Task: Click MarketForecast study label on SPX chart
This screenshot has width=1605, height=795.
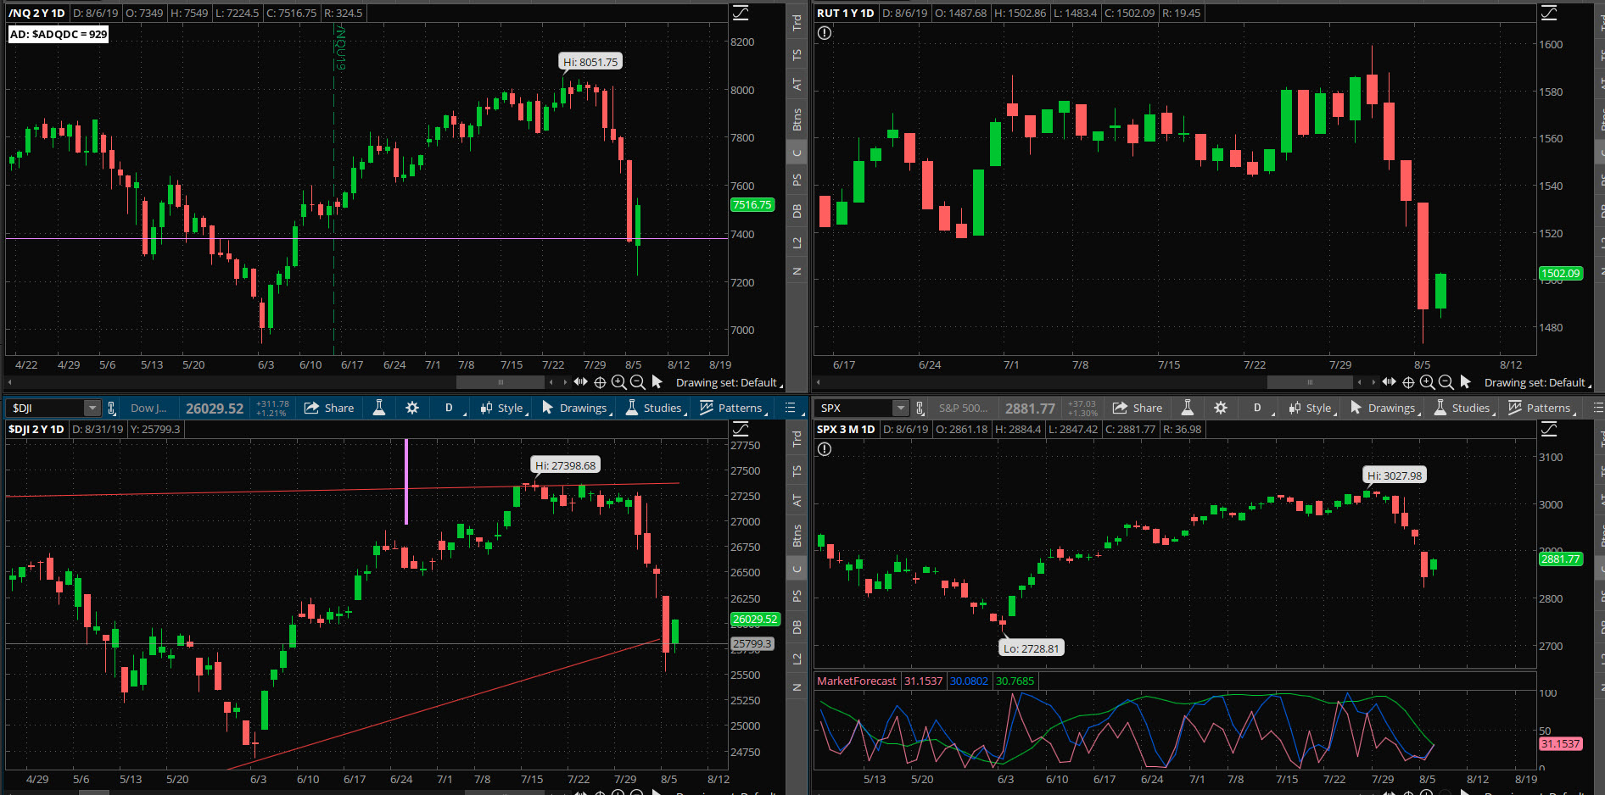Action: pos(856,681)
